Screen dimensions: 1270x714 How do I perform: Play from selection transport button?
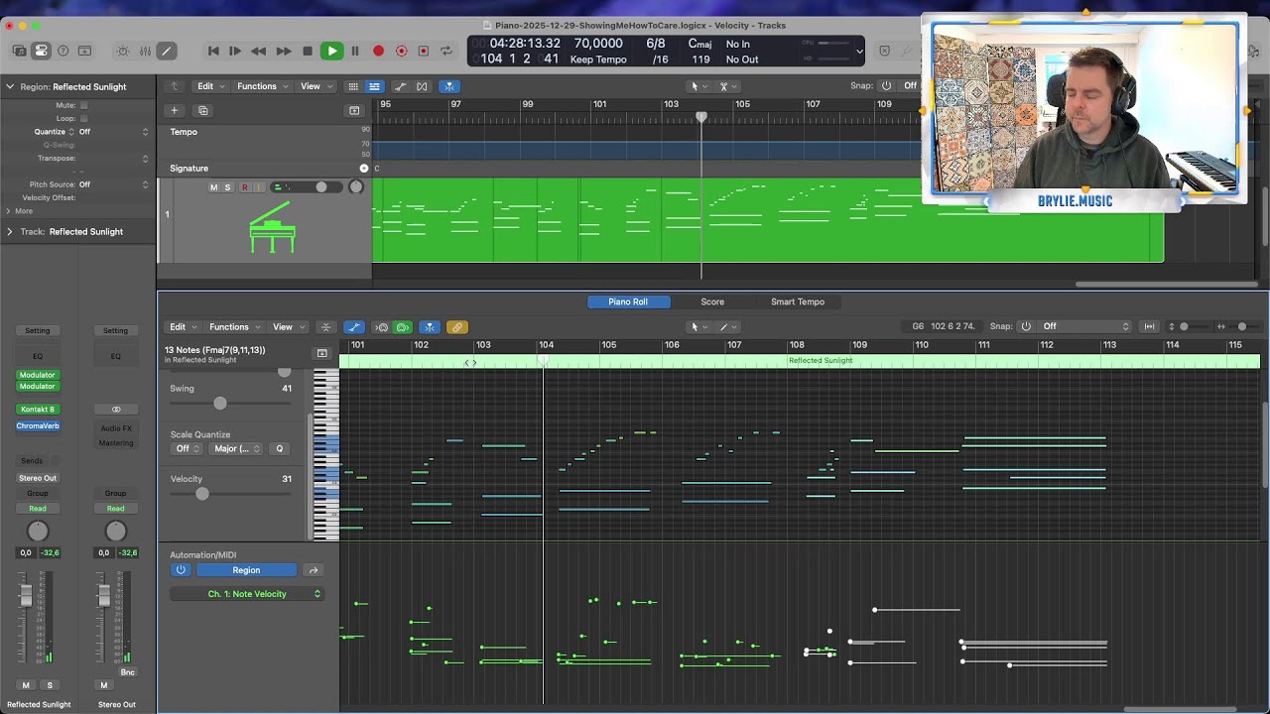coord(235,51)
